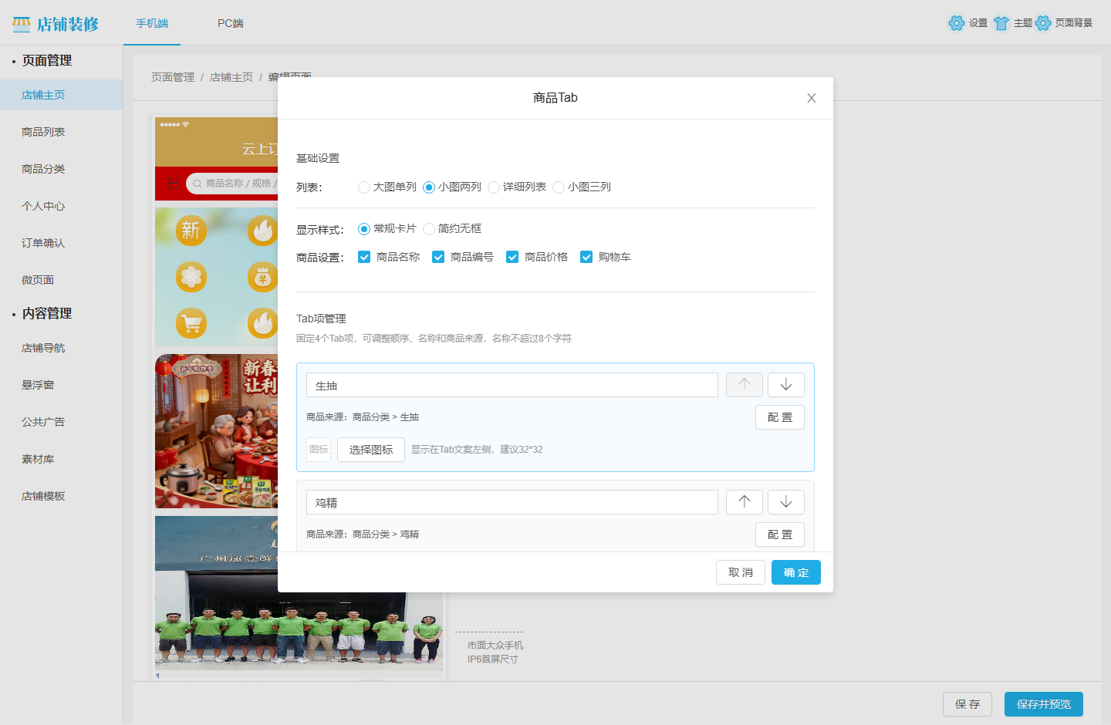Toggle the 商品价格 checkbox
Viewport: 1111px width, 725px height.
click(512, 257)
